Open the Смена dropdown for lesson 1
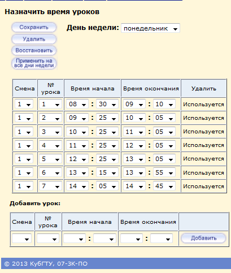 point(24,104)
